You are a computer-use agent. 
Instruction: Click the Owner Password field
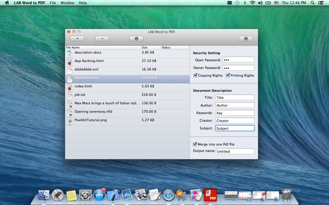[239, 68]
